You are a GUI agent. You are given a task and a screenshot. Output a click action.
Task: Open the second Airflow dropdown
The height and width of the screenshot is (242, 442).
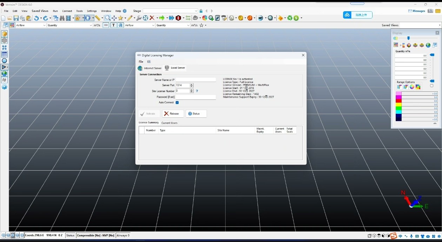point(153,25)
